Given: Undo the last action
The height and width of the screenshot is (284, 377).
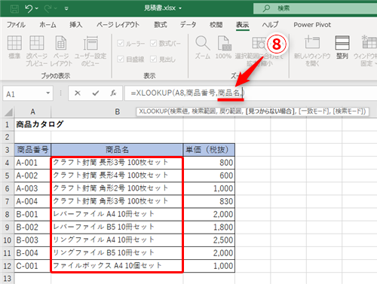Looking at the screenshot, I should pyautogui.click(x=29, y=8).
